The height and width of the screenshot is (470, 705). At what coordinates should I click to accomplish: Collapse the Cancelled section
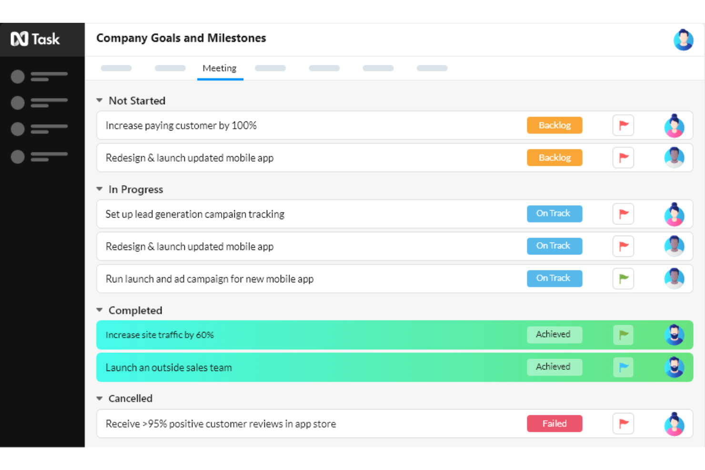[x=99, y=398]
